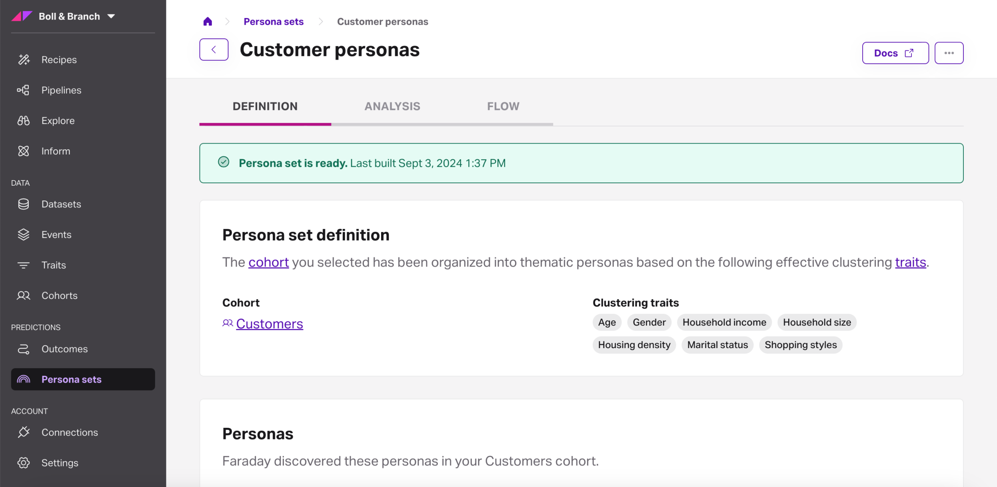997x487 pixels.
Task: Switch to the ANALYSIS tab
Action: click(392, 106)
